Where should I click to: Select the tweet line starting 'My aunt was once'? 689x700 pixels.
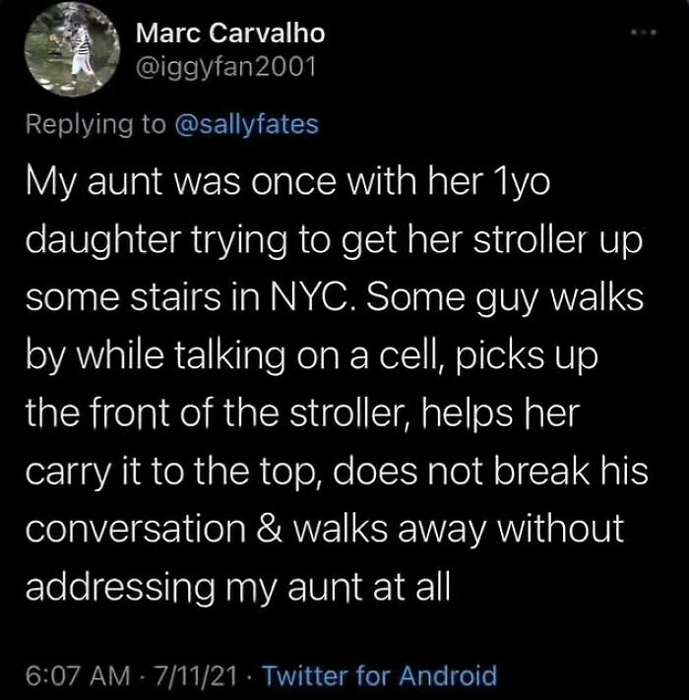(287, 183)
